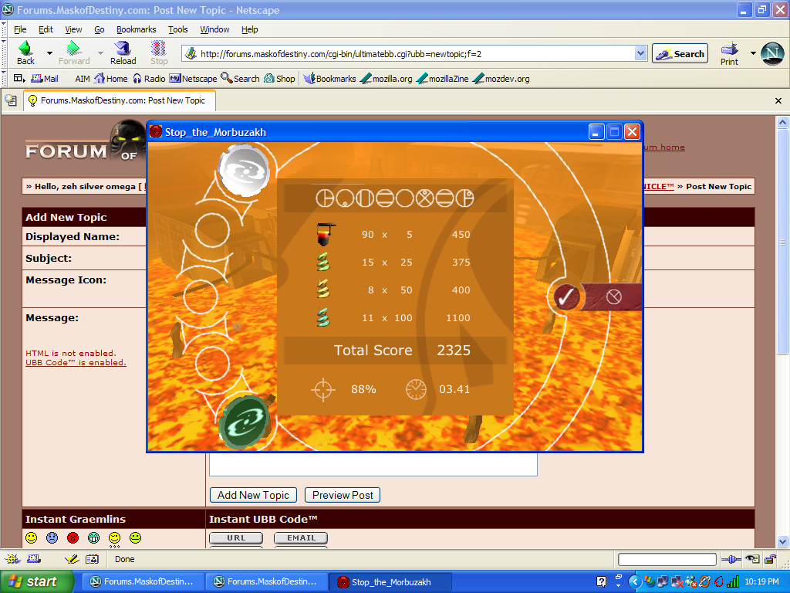
Task: Expand hidden system tray icons
Action: click(635, 582)
